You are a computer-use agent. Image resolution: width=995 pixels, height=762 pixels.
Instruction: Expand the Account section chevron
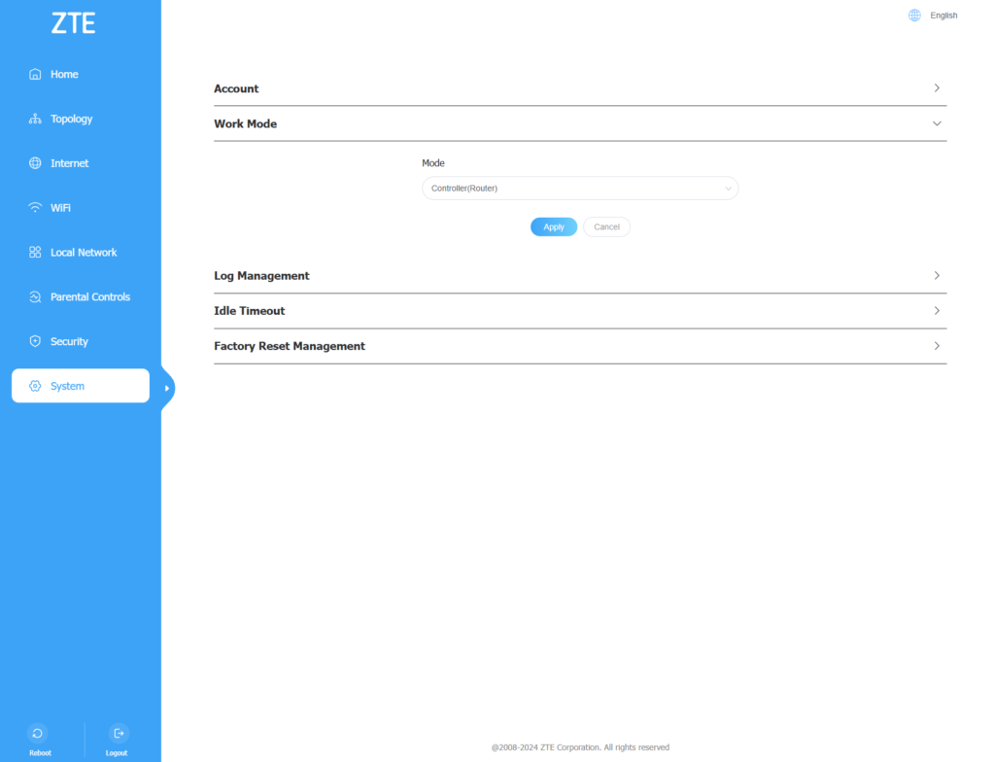pyautogui.click(x=937, y=88)
